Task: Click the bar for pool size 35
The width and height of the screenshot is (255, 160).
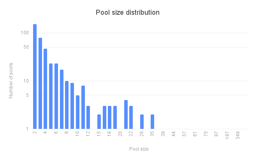Action: pos(152,122)
